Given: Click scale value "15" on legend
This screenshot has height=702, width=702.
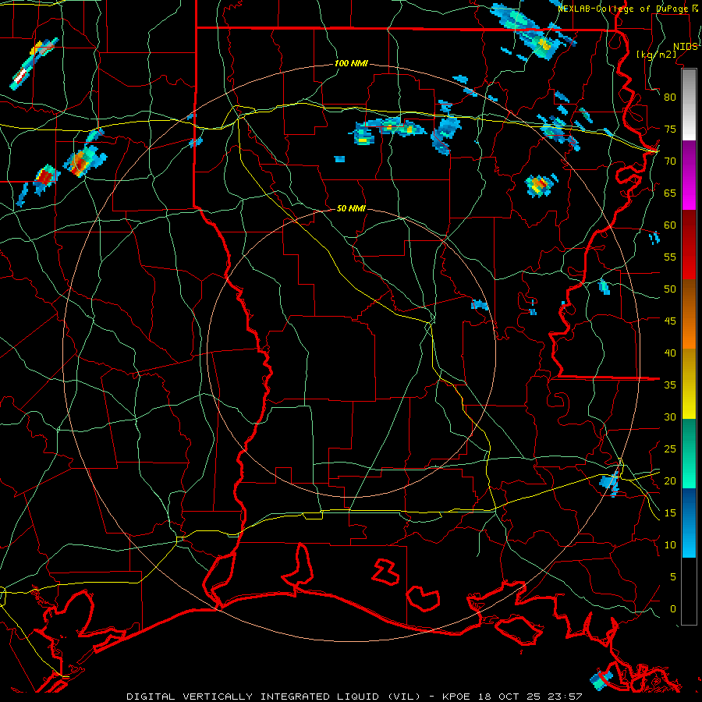Looking at the screenshot, I should tap(670, 512).
